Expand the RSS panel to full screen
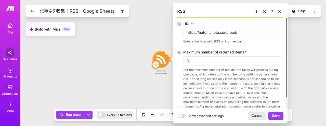The height and width of the screenshot is (126, 326). (x=264, y=11)
